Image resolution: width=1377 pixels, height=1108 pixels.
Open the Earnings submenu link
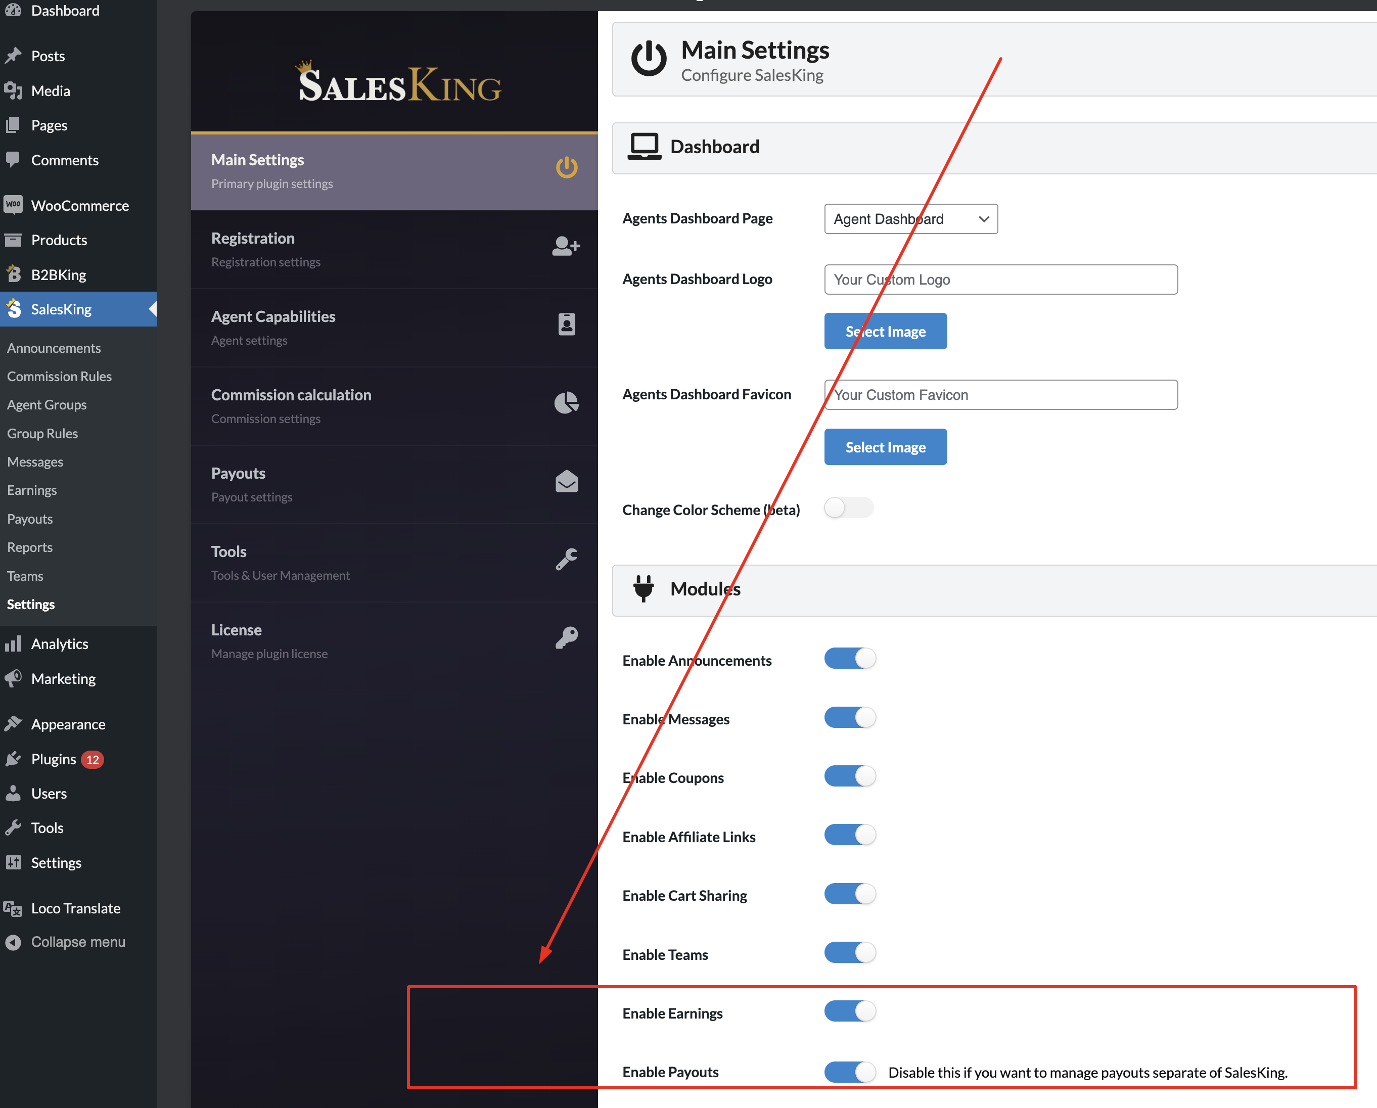(x=32, y=490)
